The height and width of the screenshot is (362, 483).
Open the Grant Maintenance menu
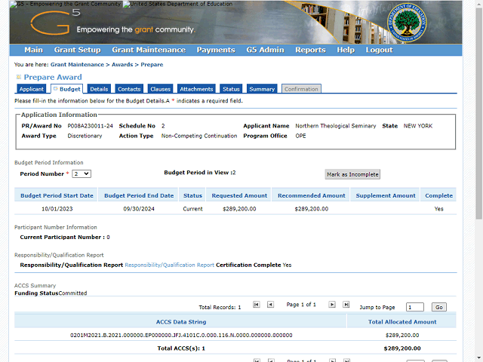(x=148, y=50)
